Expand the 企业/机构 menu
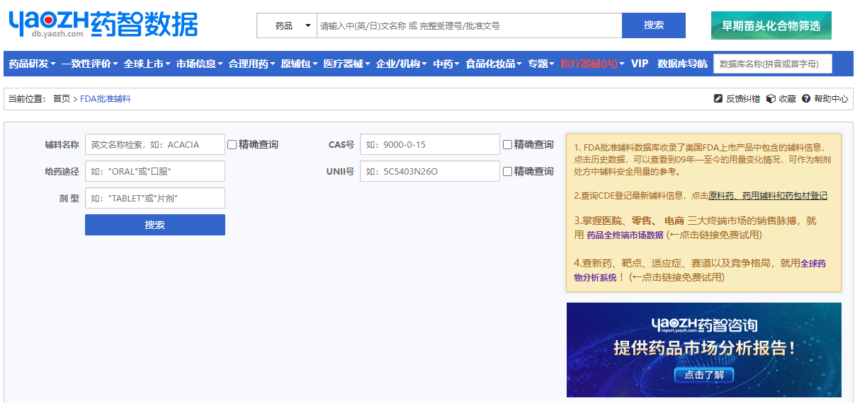Image resolution: width=855 pixels, height=403 pixels. point(401,64)
